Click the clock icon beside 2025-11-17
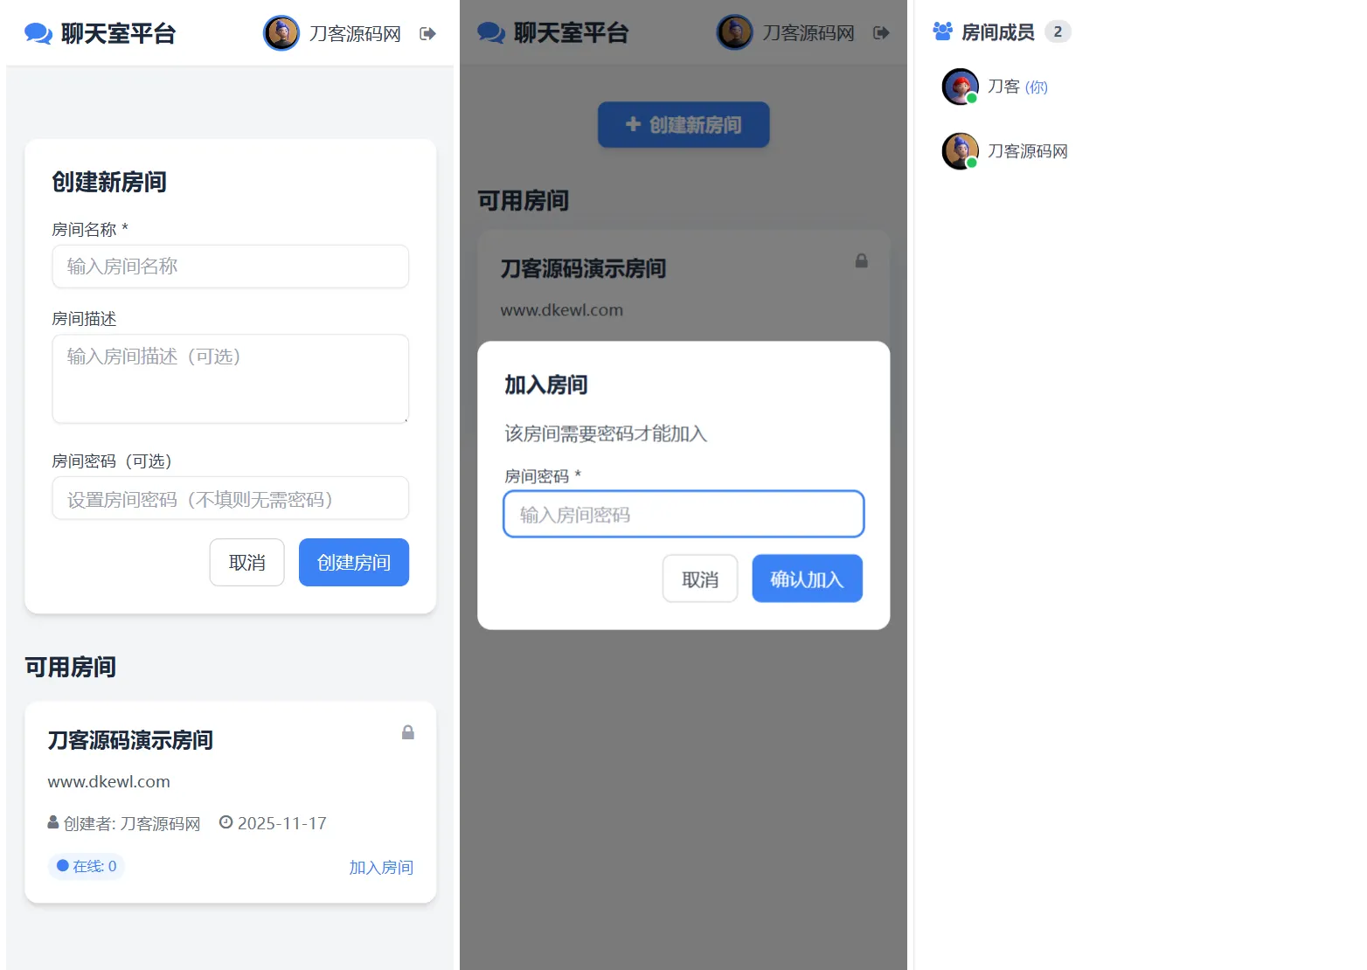This screenshot has width=1367, height=970. tap(226, 822)
